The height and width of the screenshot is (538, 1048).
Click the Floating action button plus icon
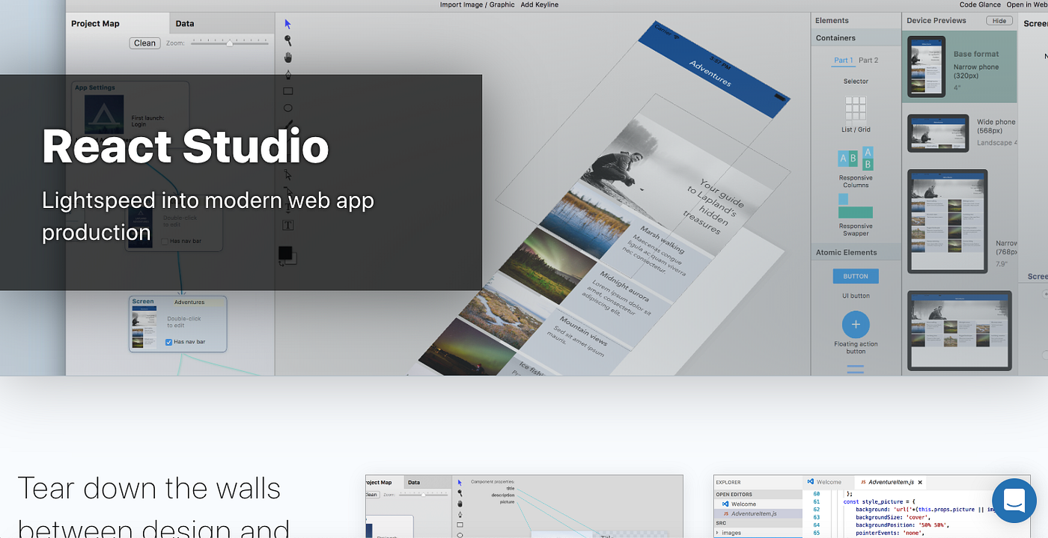856,325
